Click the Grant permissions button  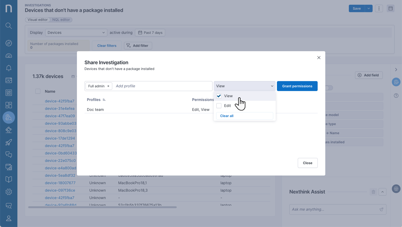click(297, 86)
